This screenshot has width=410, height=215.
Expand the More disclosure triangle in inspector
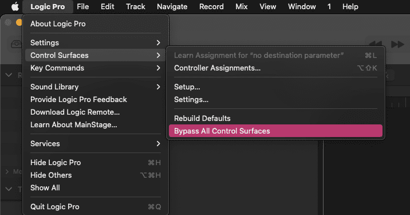(x=7, y=171)
